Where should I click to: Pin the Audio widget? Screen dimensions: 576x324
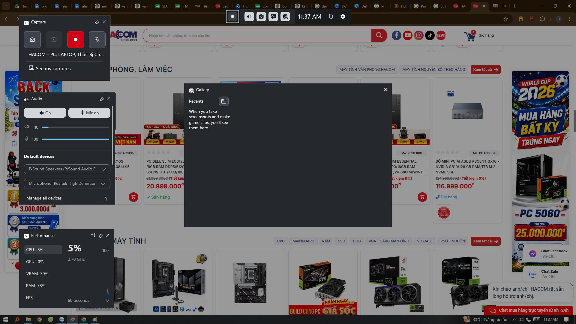click(101, 99)
